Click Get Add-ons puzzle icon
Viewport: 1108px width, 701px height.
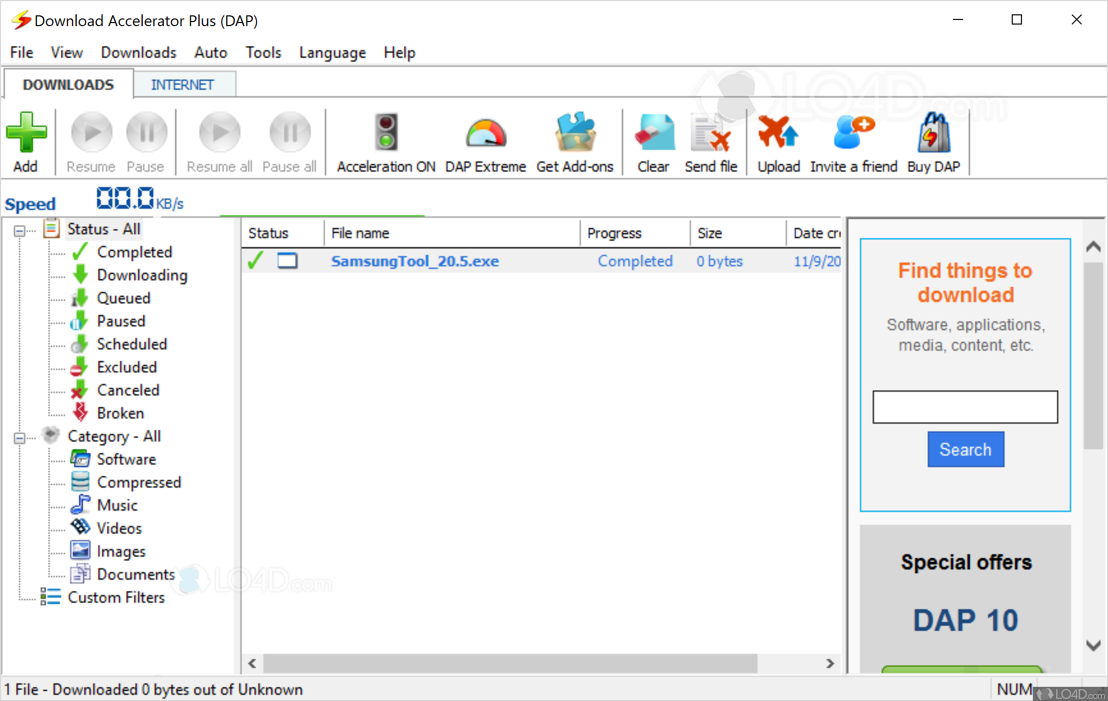(x=575, y=133)
